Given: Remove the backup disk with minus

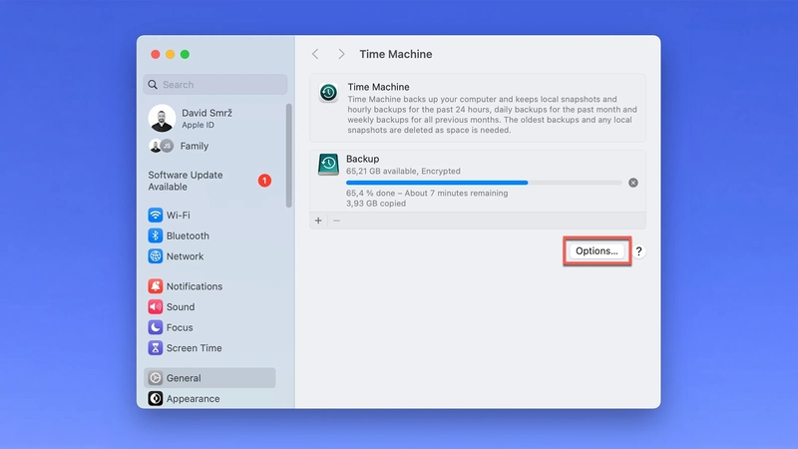Looking at the screenshot, I should point(336,221).
